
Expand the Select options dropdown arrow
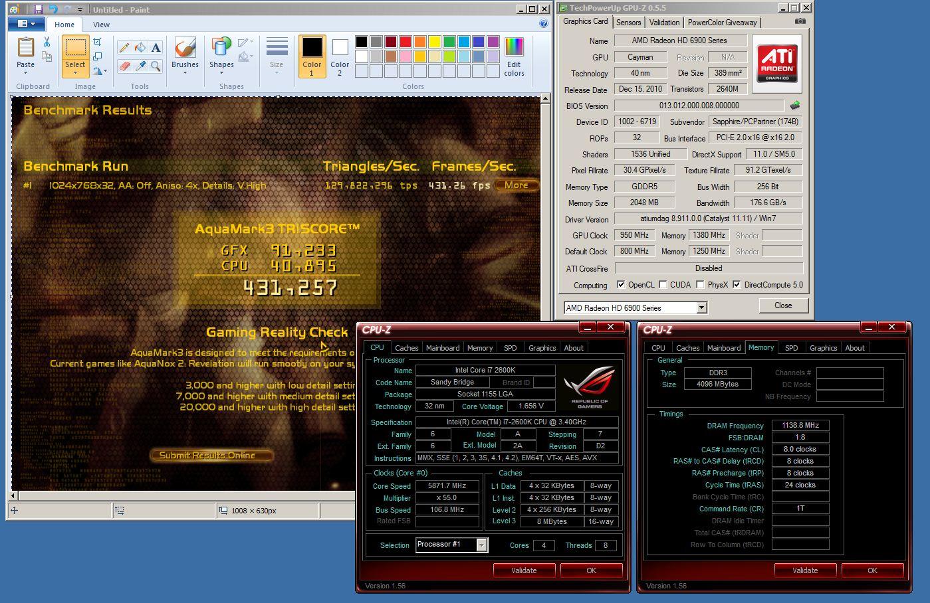(x=75, y=72)
